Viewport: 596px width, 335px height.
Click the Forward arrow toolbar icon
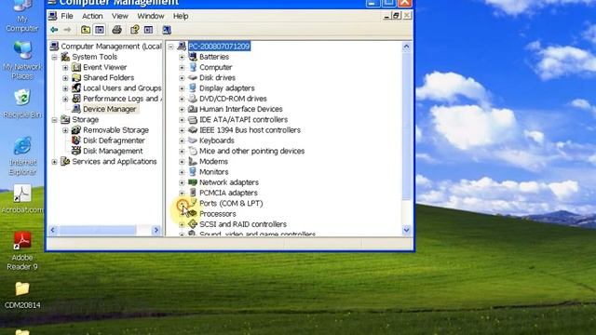click(x=67, y=30)
